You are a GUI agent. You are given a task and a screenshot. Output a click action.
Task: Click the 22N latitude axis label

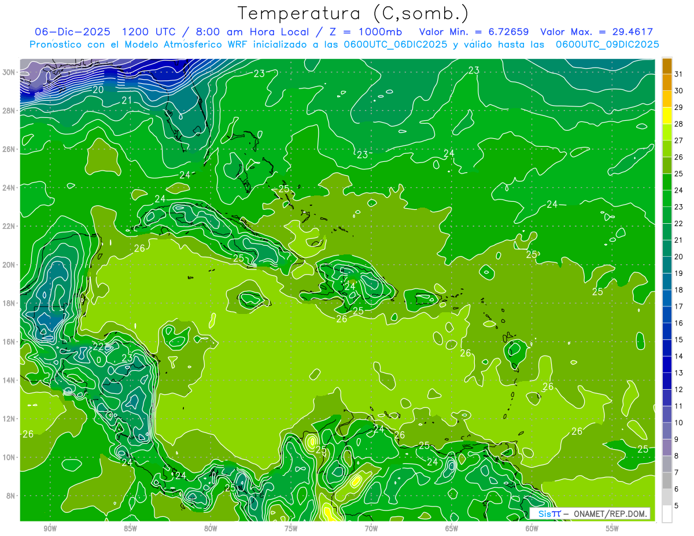coord(10,226)
